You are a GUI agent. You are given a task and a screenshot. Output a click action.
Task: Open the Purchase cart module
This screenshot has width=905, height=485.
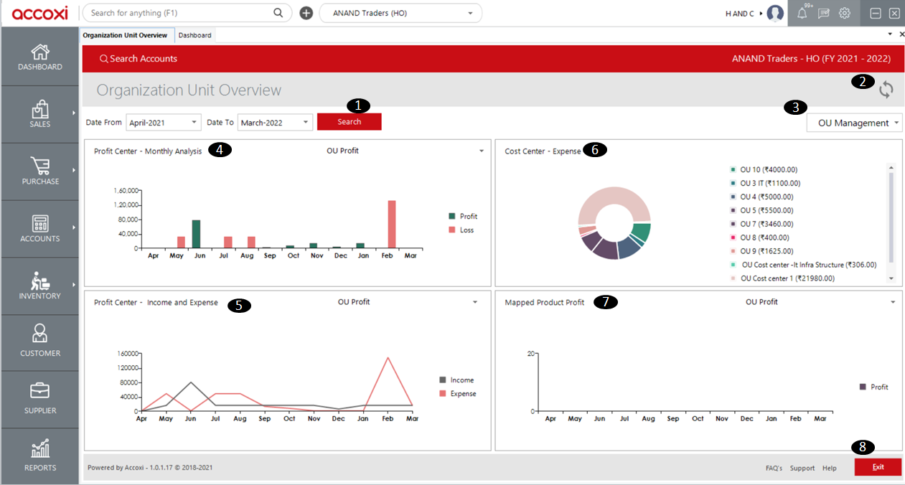pos(40,171)
